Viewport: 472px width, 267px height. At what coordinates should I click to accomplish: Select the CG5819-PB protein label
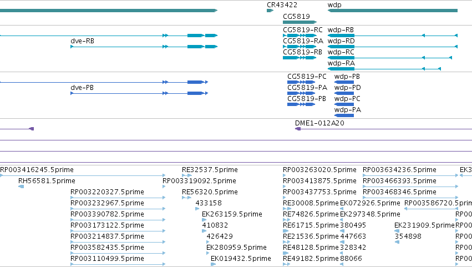[307, 99]
